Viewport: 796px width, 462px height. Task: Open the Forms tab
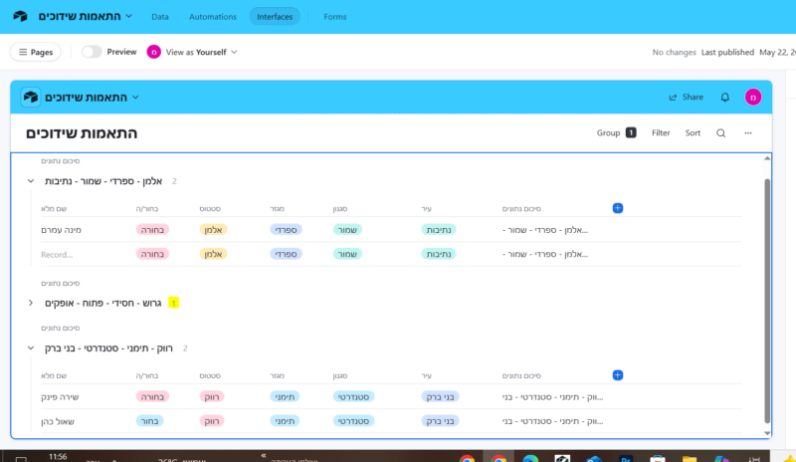pos(335,17)
